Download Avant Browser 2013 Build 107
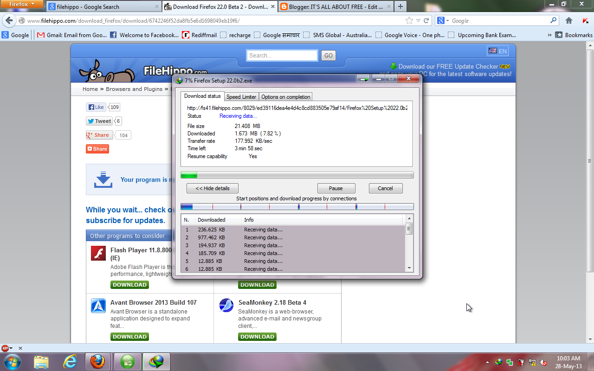This screenshot has width=594, height=371. (130, 337)
